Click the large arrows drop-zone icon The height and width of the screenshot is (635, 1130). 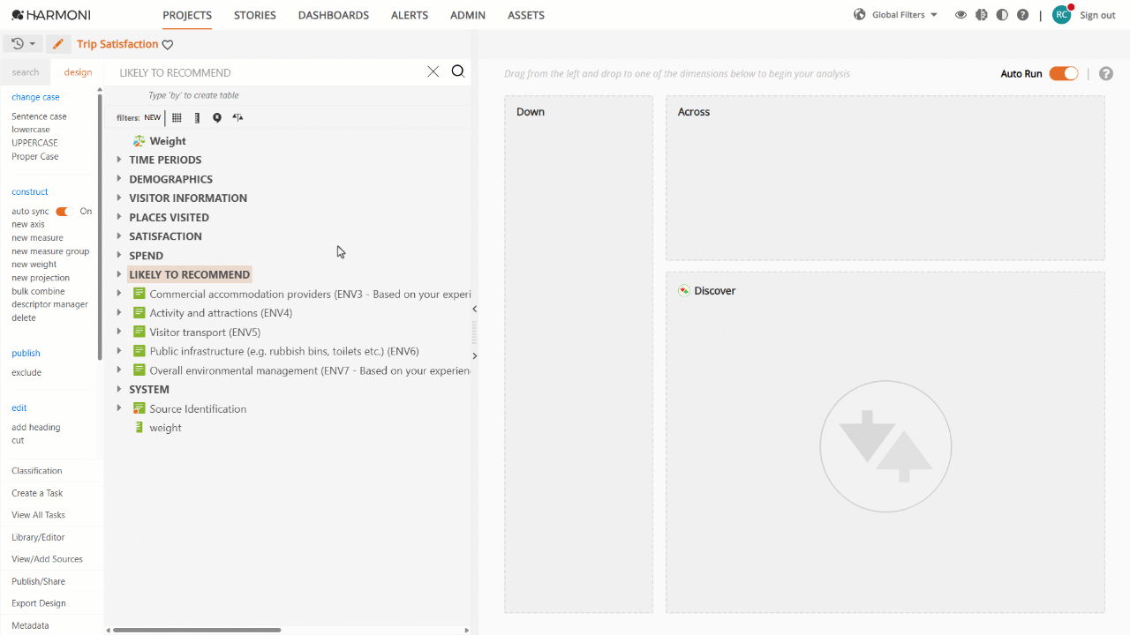[885, 445]
